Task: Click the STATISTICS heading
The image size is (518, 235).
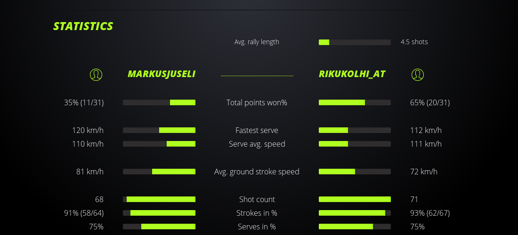Action: (83, 26)
